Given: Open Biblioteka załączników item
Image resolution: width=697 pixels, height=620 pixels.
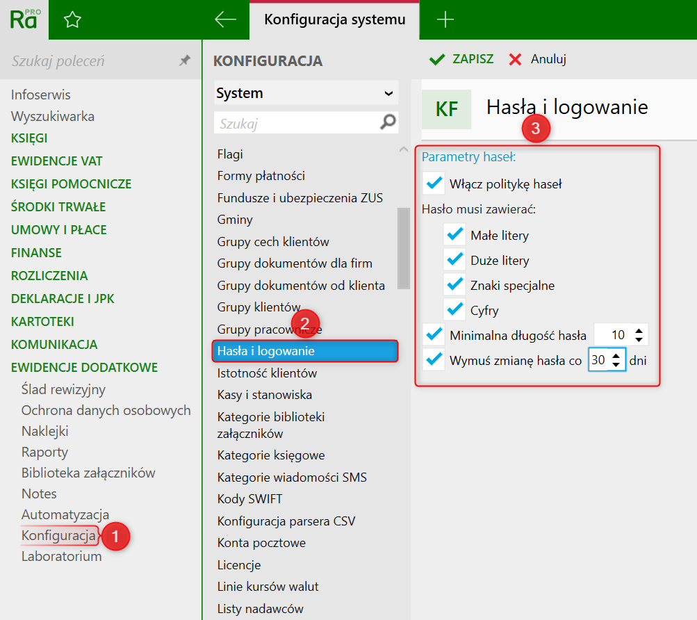Looking at the screenshot, I should pyautogui.click(x=88, y=473).
